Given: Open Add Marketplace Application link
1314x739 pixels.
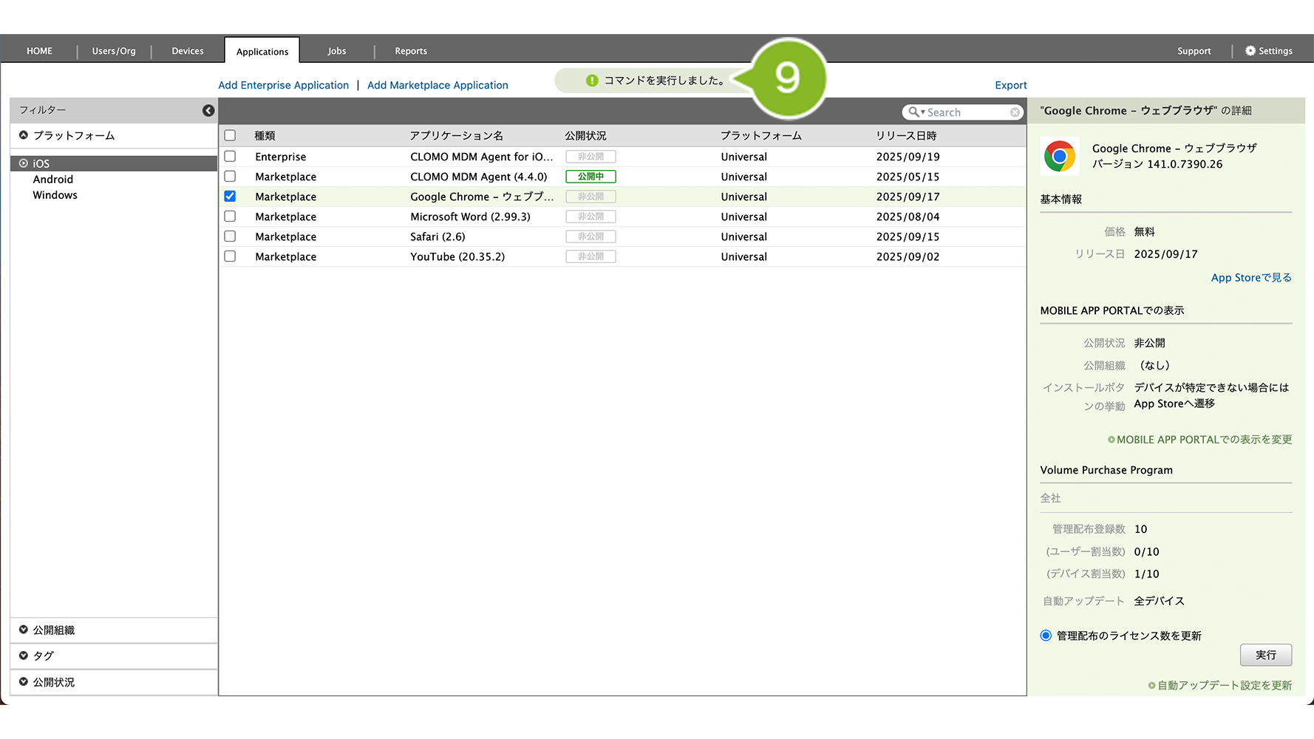Looking at the screenshot, I should (x=438, y=85).
